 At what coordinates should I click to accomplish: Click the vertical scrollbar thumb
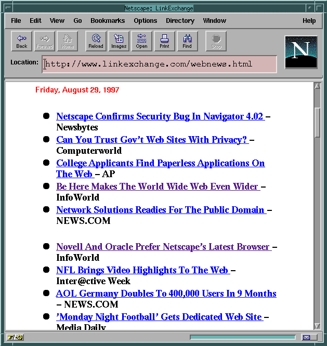click(x=318, y=122)
